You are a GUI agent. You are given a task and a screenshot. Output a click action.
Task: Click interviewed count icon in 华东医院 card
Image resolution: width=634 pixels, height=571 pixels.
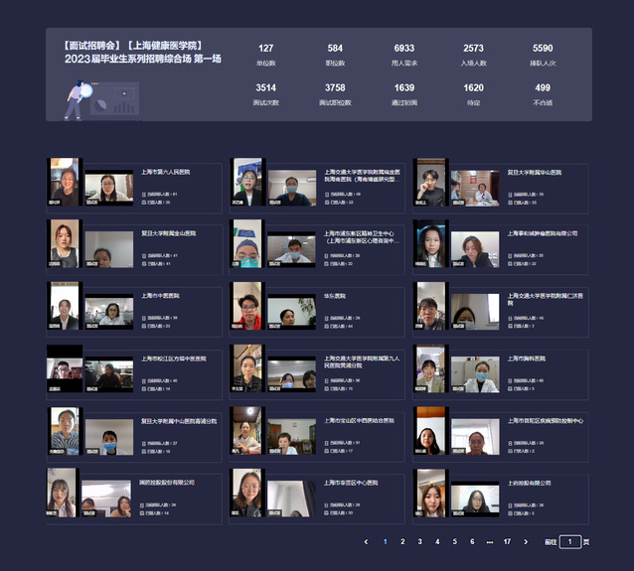[326, 325]
